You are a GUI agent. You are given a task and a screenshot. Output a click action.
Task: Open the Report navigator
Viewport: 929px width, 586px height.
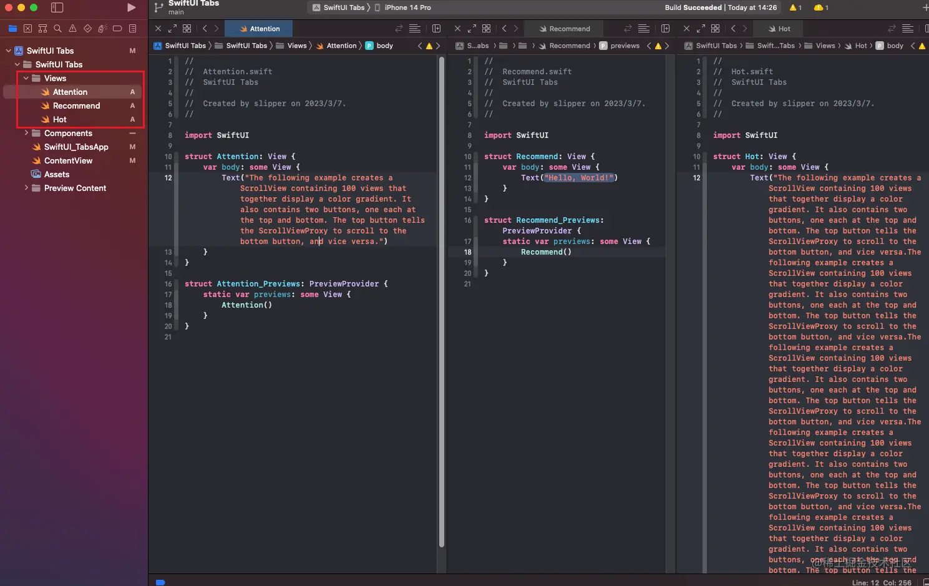(132, 29)
